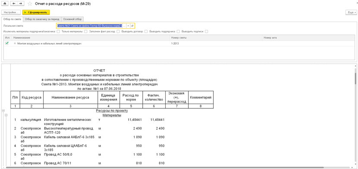Sort by Наименование column header
The image size is (358, 169).
pyautogui.click(x=91, y=37)
